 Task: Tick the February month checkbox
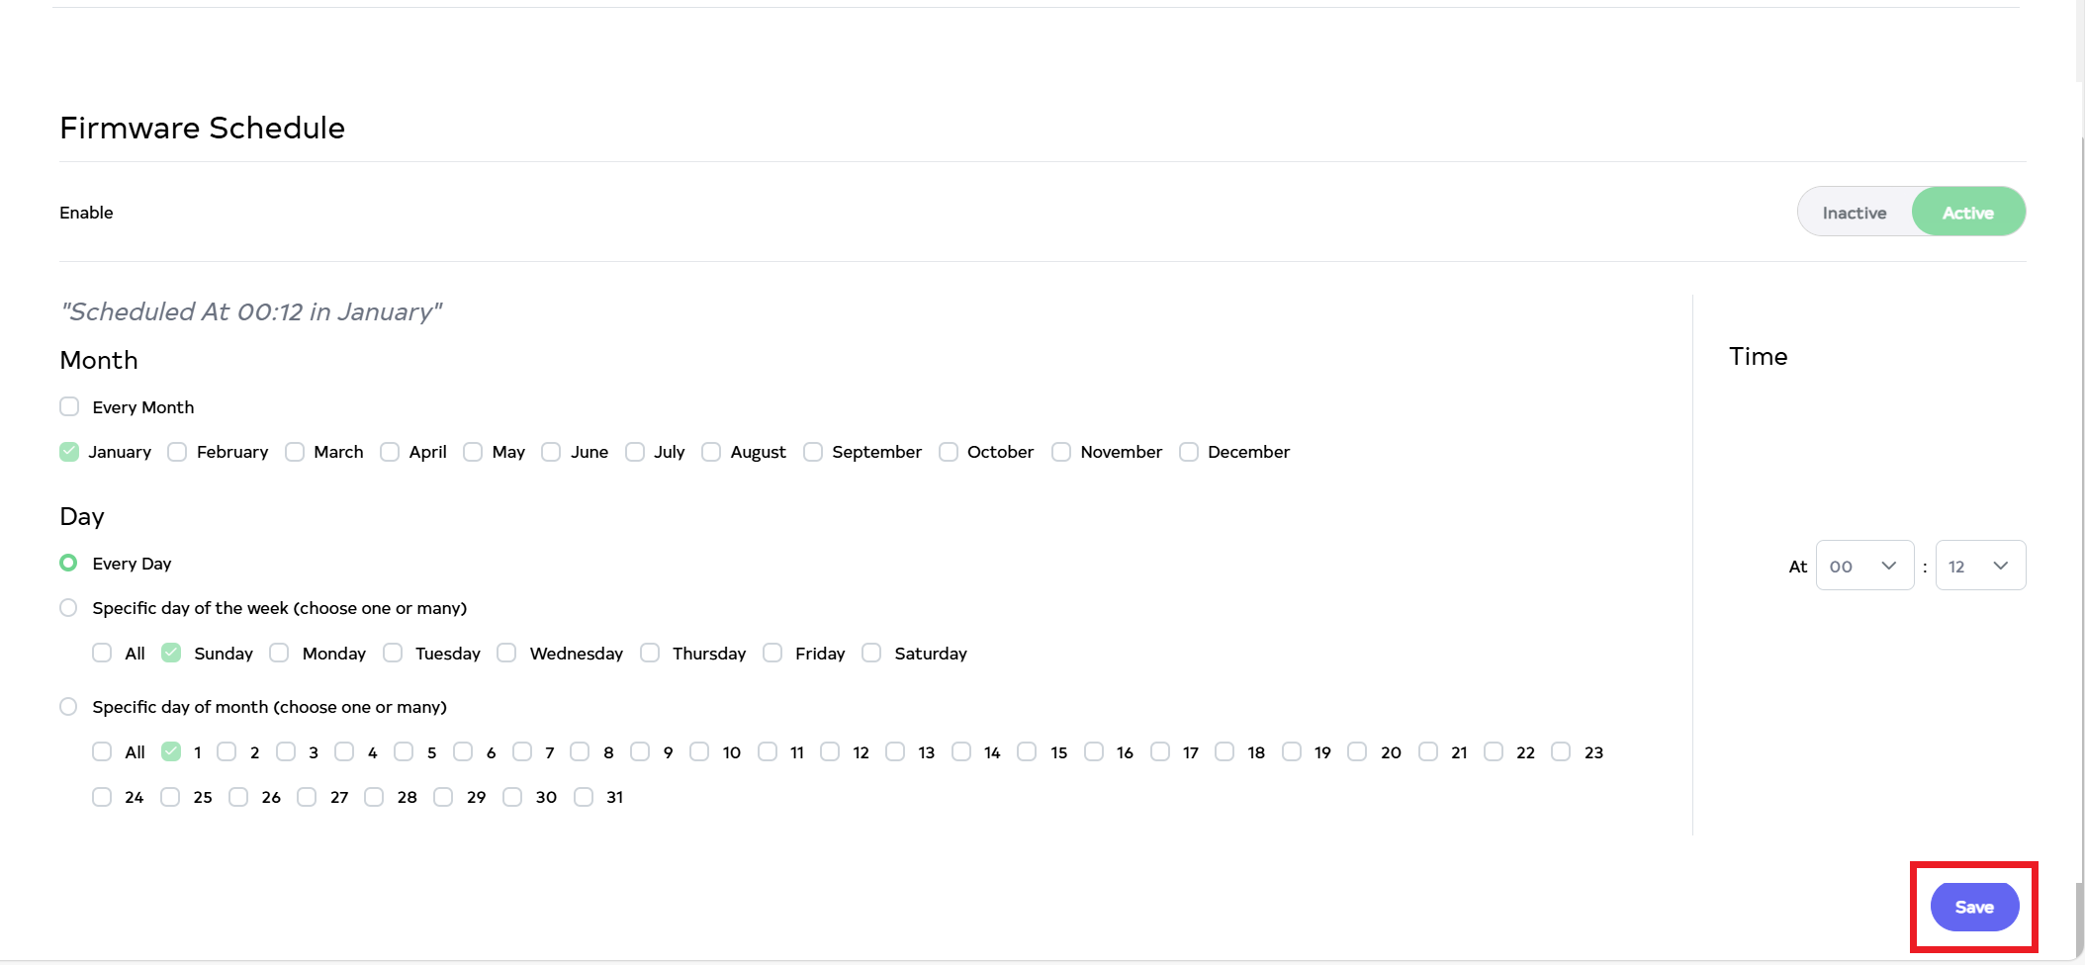[x=177, y=452]
